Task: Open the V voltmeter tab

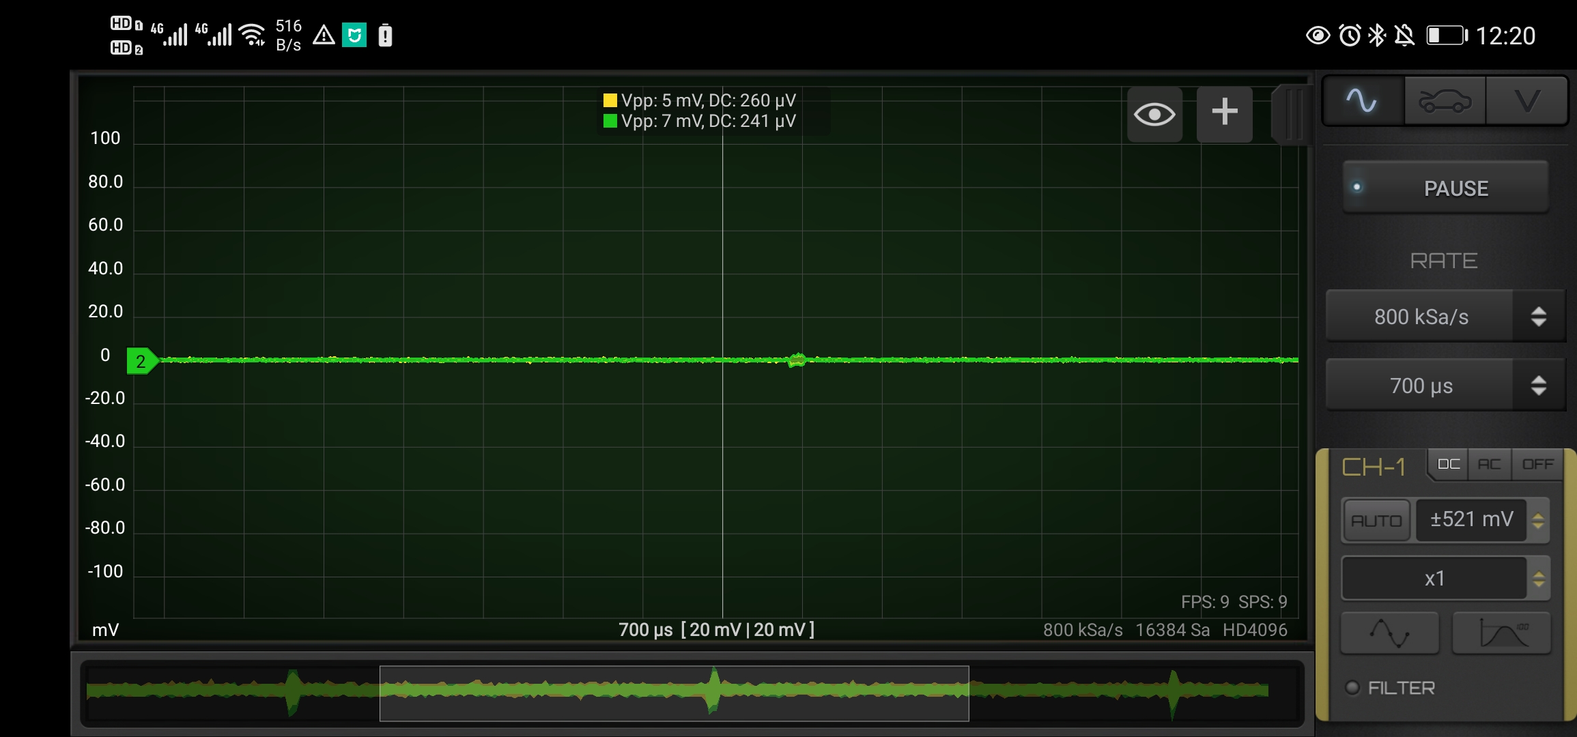Action: tap(1526, 101)
